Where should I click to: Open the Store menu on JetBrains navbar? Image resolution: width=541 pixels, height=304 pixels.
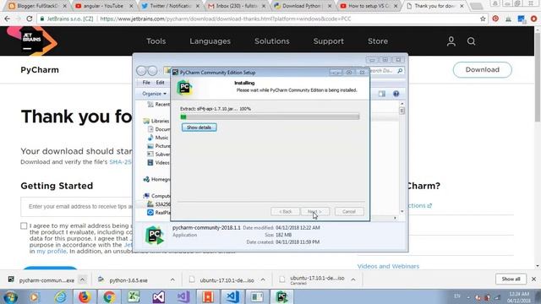378,41
